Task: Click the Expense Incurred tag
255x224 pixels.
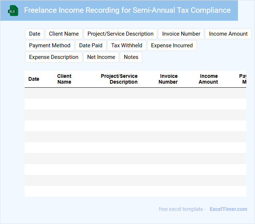Action: (172, 45)
